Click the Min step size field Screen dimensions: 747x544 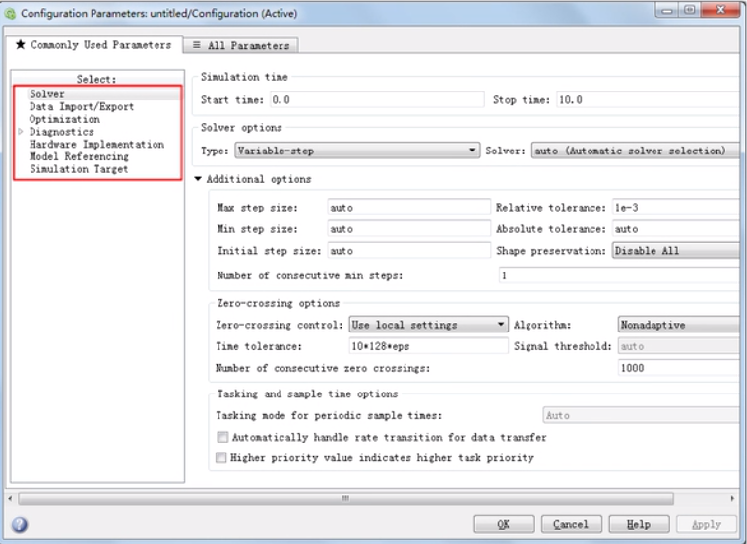[x=408, y=229]
